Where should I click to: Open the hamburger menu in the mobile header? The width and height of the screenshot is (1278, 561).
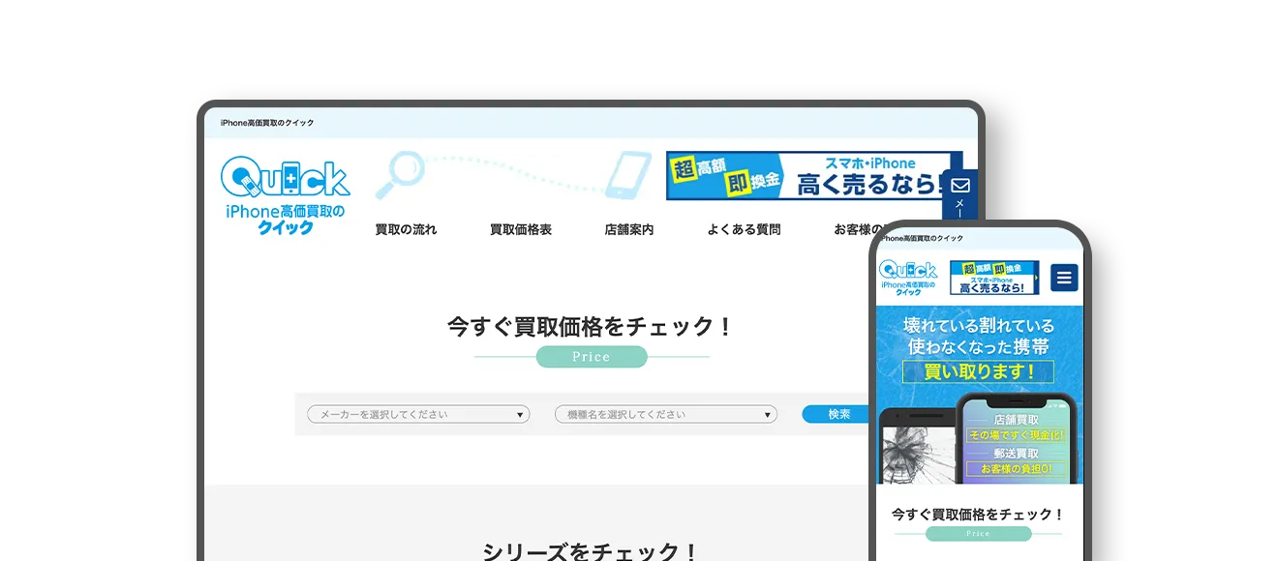(x=1063, y=277)
